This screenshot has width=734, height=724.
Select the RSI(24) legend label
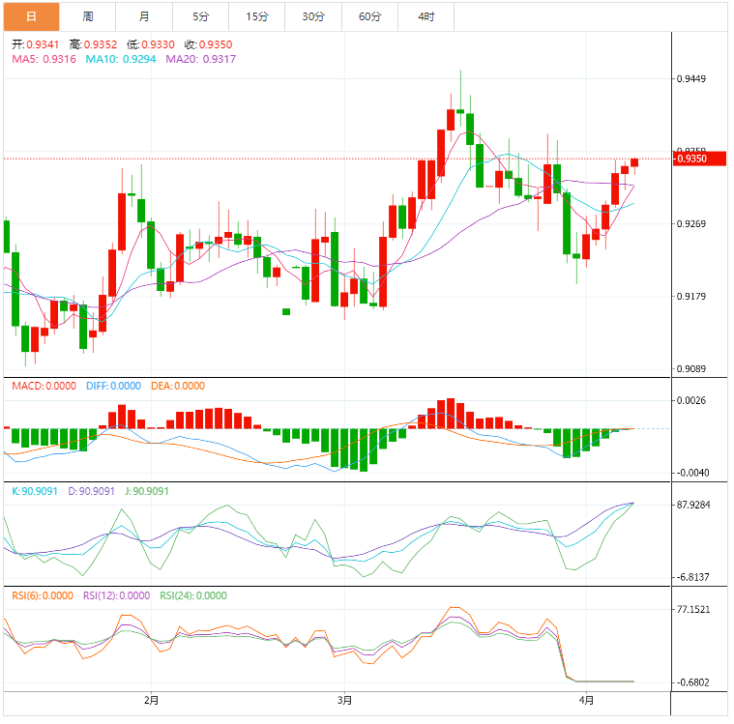point(193,595)
